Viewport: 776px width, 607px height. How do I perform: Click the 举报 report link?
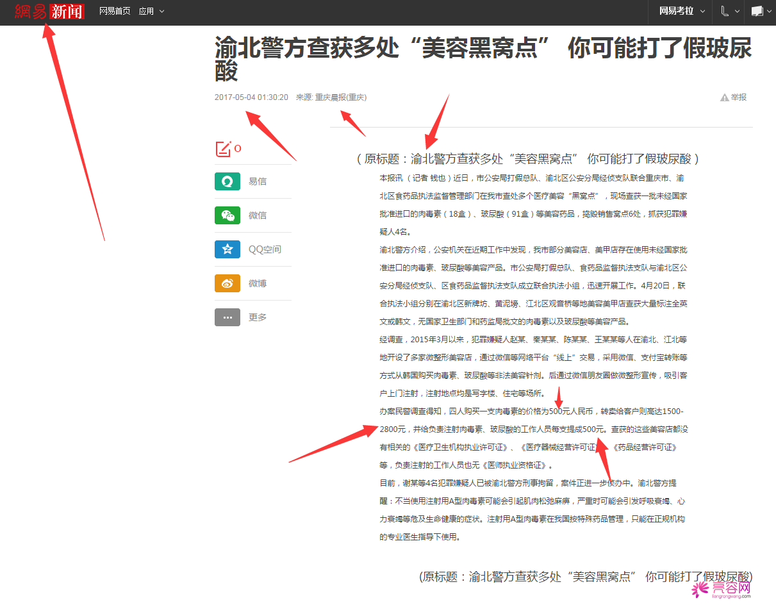tap(739, 97)
